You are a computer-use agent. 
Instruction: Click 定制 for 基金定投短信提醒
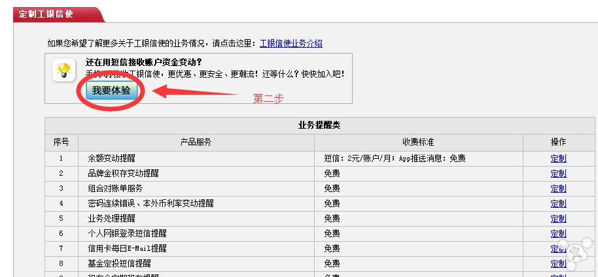point(558,264)
